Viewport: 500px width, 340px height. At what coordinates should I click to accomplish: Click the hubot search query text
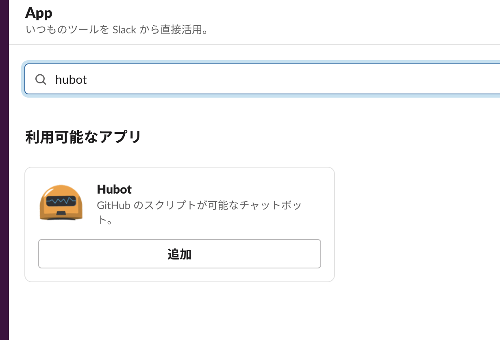tap(71, 79)
